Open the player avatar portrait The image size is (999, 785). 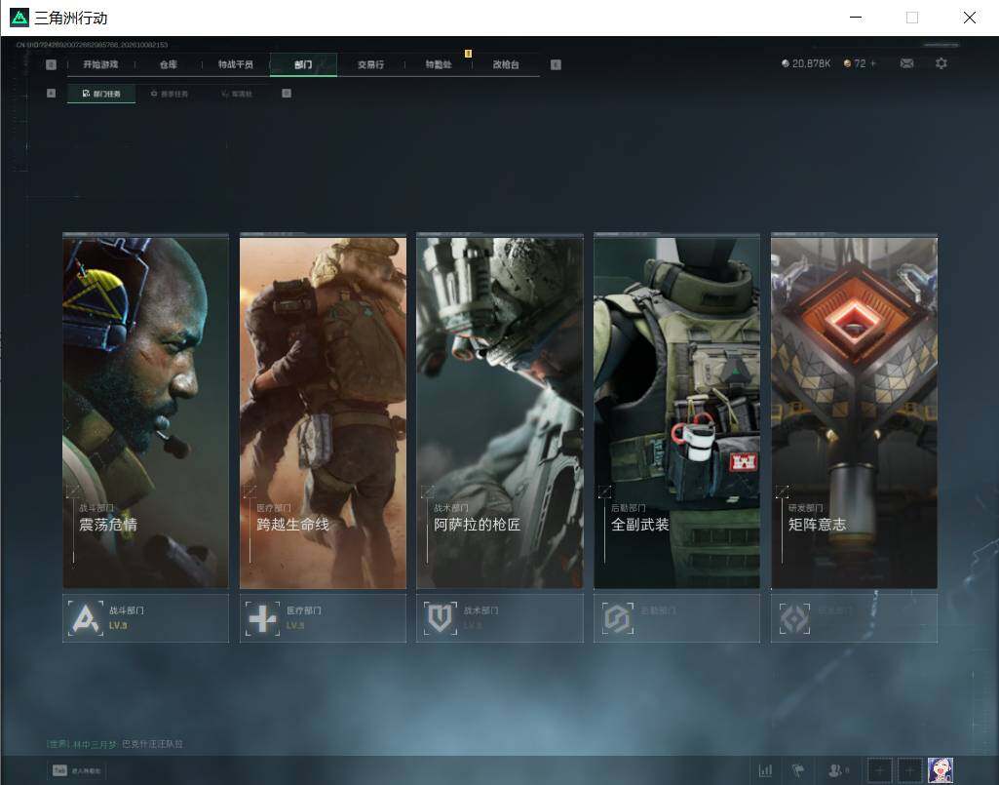tap(941, 770)
